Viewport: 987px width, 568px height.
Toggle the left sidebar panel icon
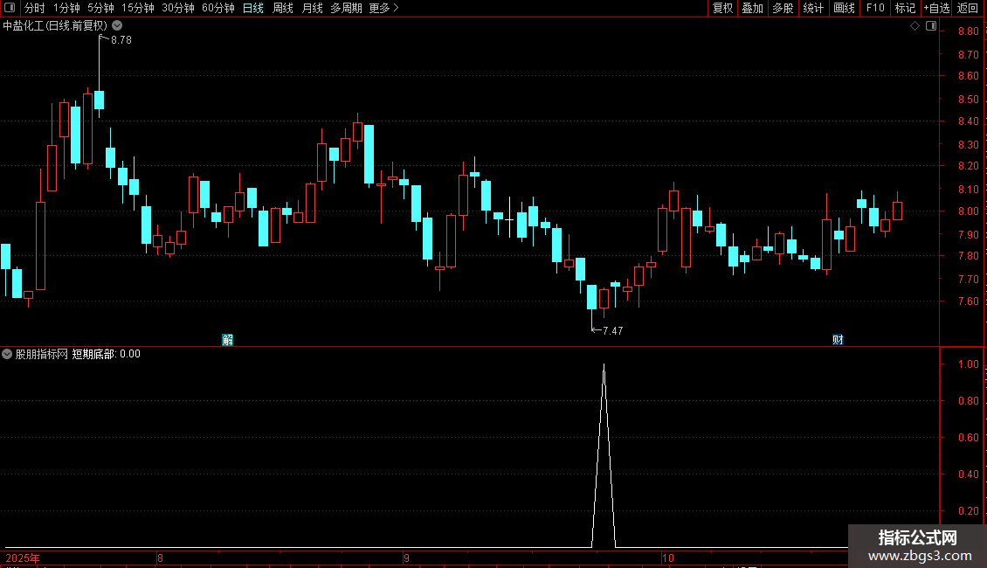(10, 8)
